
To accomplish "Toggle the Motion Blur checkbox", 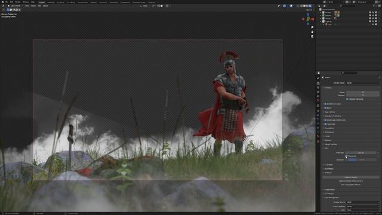I will [325, 124].
